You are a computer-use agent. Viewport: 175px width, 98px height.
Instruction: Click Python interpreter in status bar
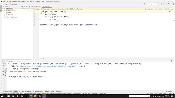(x=167, y=93)
